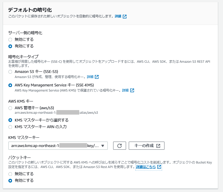Choose AWS Key Management Service キー (SSE-KMS) radio
The image size is (223, 192).
(10, 85)
